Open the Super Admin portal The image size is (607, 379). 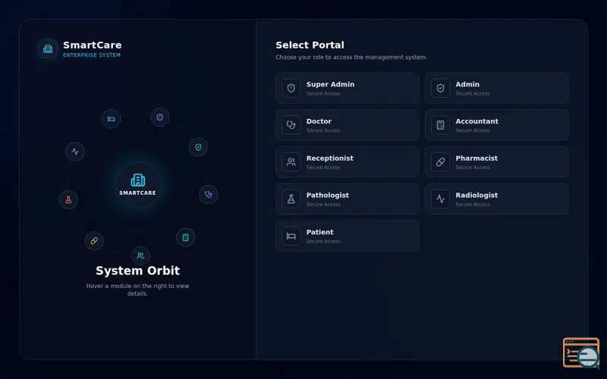pos(348,88)
